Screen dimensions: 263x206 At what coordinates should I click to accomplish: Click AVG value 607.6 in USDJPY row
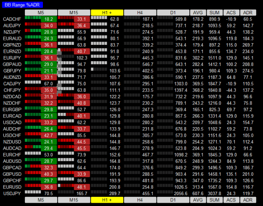coord(198,194)
